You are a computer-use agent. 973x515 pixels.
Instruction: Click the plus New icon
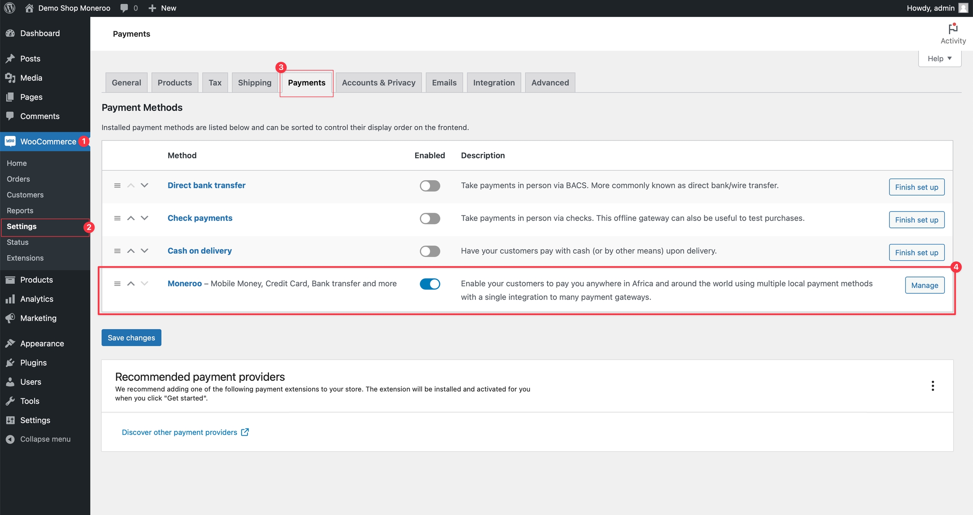coord(152,8)
